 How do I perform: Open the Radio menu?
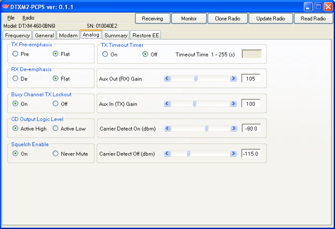(x=28, y=18)
